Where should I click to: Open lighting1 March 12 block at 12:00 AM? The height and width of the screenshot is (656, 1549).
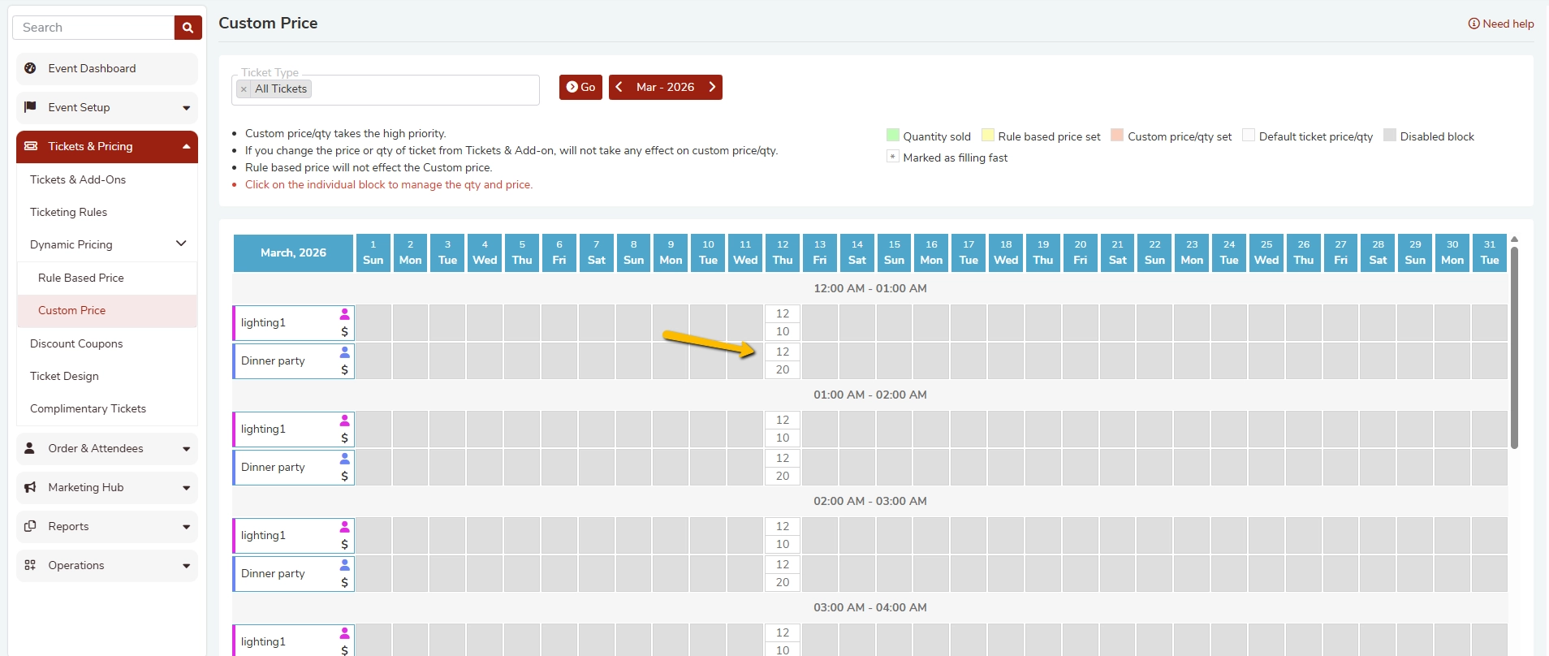[x=783, y=322]
